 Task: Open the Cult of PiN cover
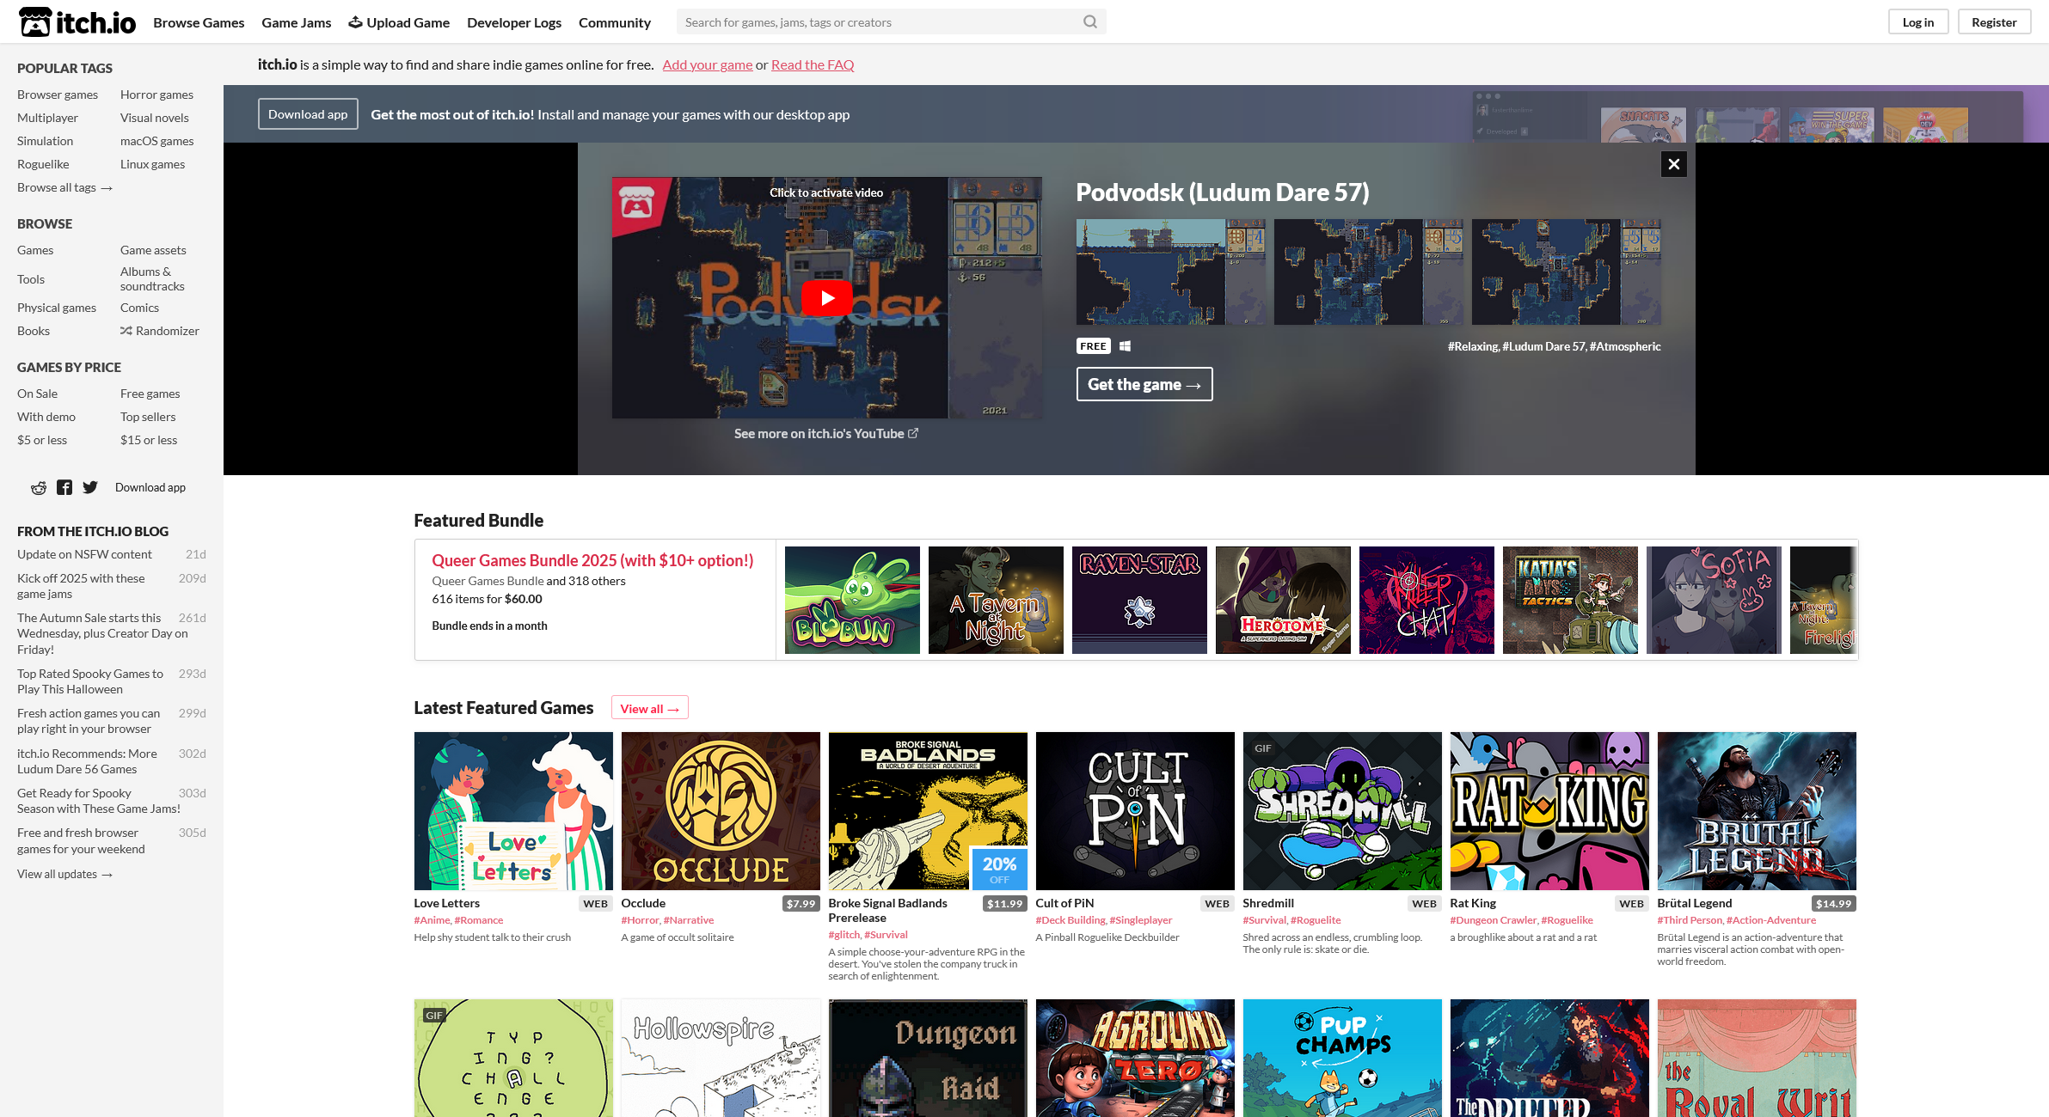[x=1135, y=811]
